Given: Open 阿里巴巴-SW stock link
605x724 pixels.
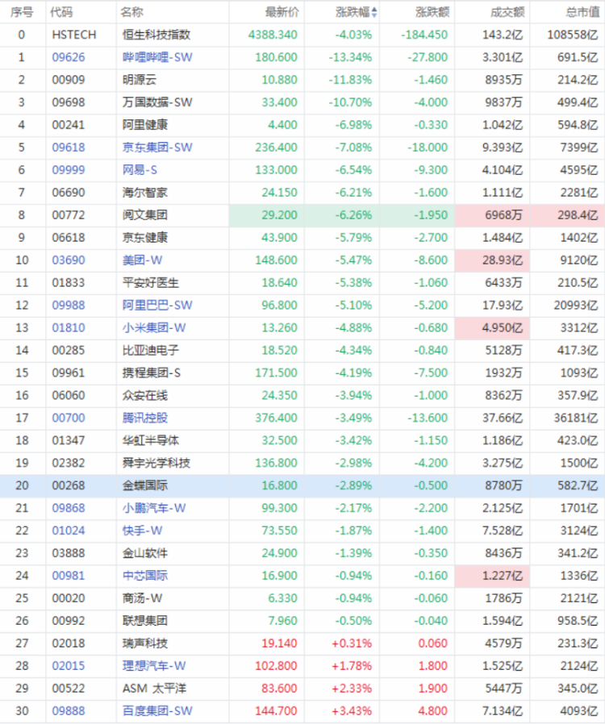Looking at the screenshot, I should (157, 306).
